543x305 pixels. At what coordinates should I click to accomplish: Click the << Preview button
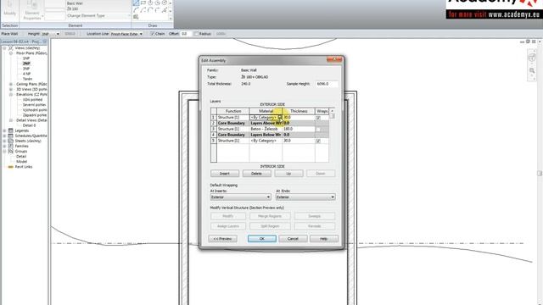pos(222,239)
